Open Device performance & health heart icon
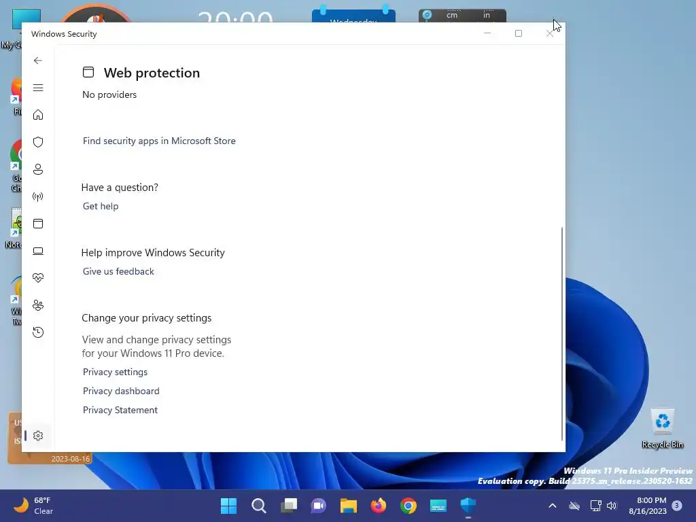Screen dimensions: 696x522 click(x=38, y=278)
